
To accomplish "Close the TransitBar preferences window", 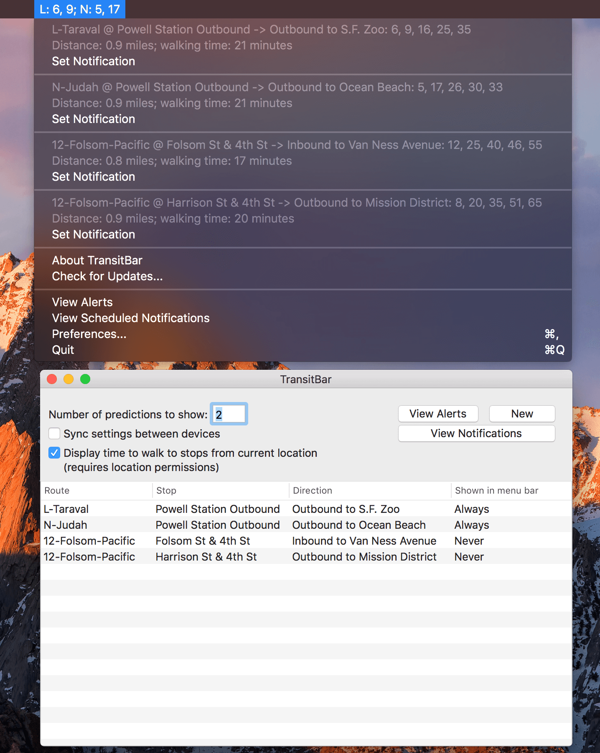I will (x=52, y=379).
